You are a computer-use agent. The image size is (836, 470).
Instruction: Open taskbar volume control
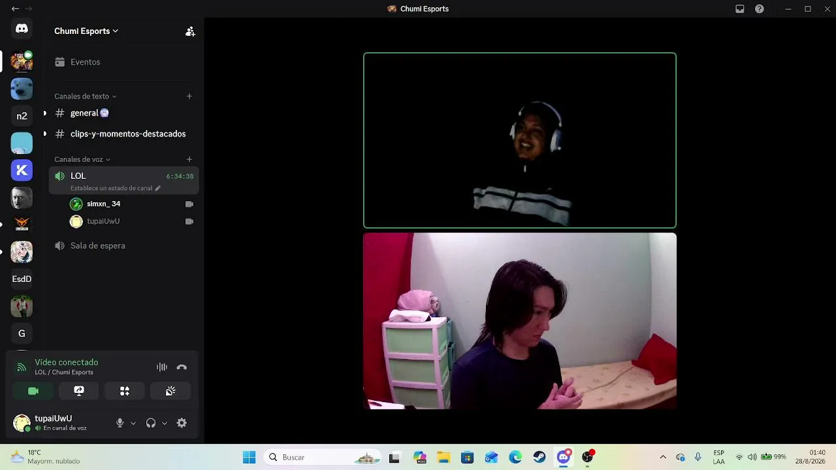tap(752, 457)
